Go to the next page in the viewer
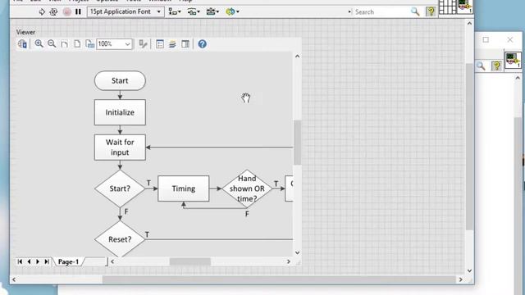525x295 pixels. tap(38, 261)
